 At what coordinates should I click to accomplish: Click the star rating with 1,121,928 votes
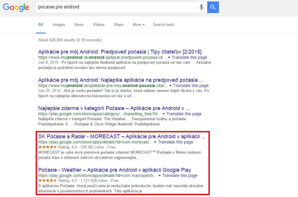48,180
